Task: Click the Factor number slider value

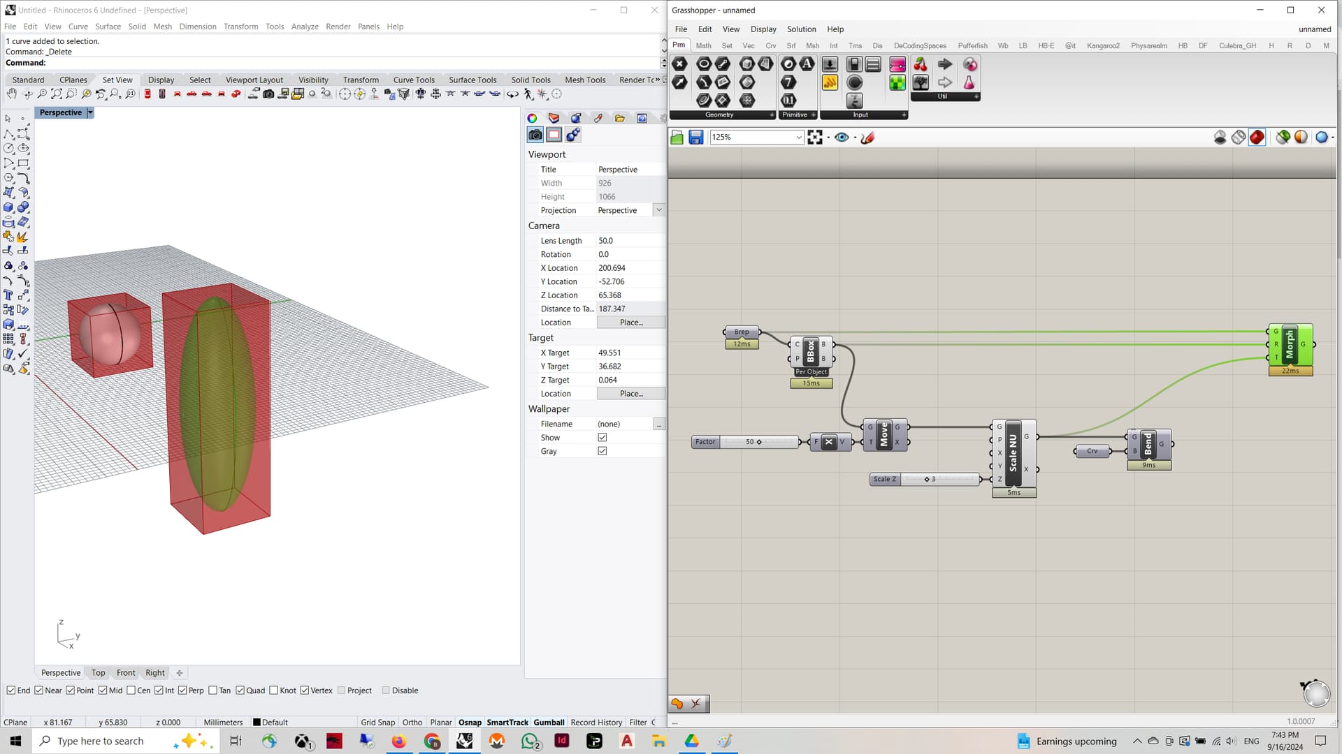Action: click(749, 441)
